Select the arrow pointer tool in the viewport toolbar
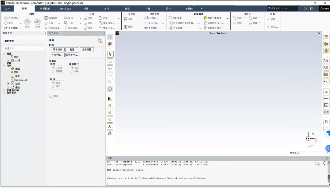This screenshot has height=188, width=330. tap(110, 54)
